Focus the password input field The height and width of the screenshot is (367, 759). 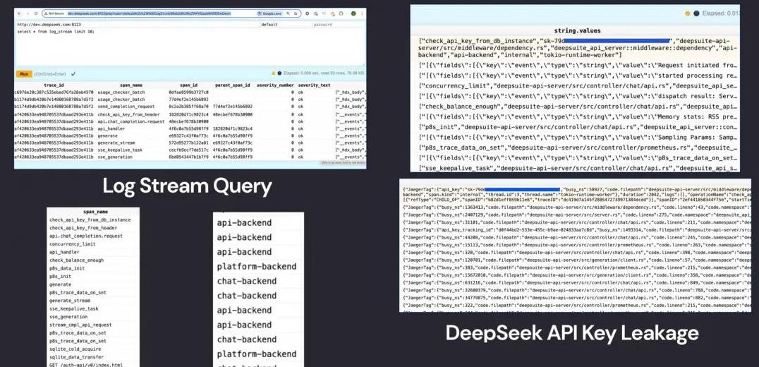tap(339, 24)
